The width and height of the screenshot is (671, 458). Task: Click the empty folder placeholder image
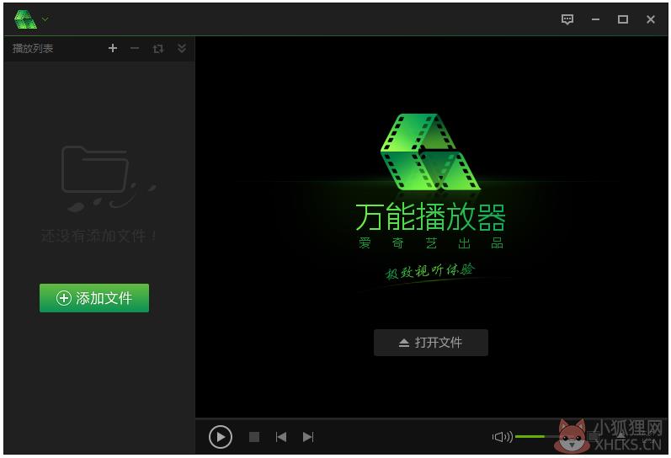(109, 178)
